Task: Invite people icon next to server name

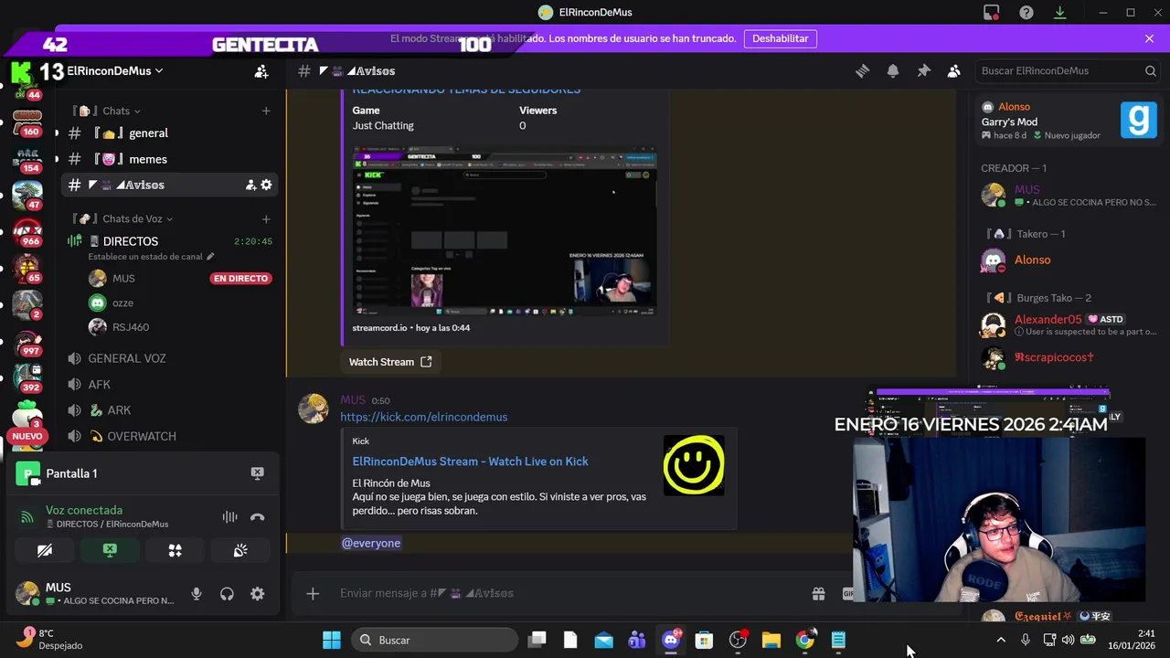Action: click(x=261, y=70)
